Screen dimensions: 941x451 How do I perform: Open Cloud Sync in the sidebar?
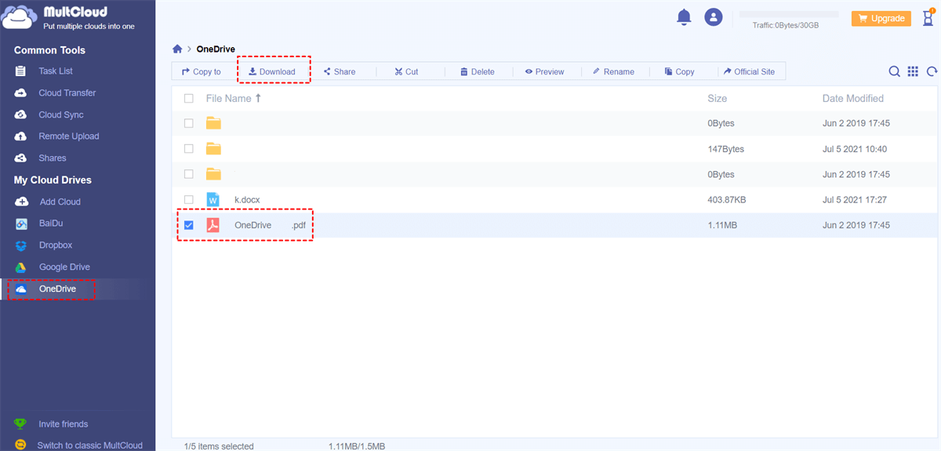[61, 115]
